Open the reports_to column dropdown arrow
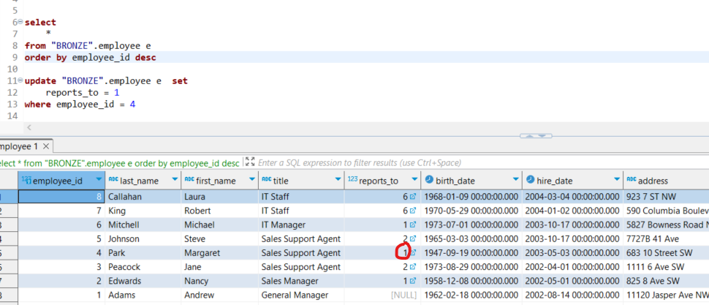The image size is (709, 305). click(x=414, y=180)
